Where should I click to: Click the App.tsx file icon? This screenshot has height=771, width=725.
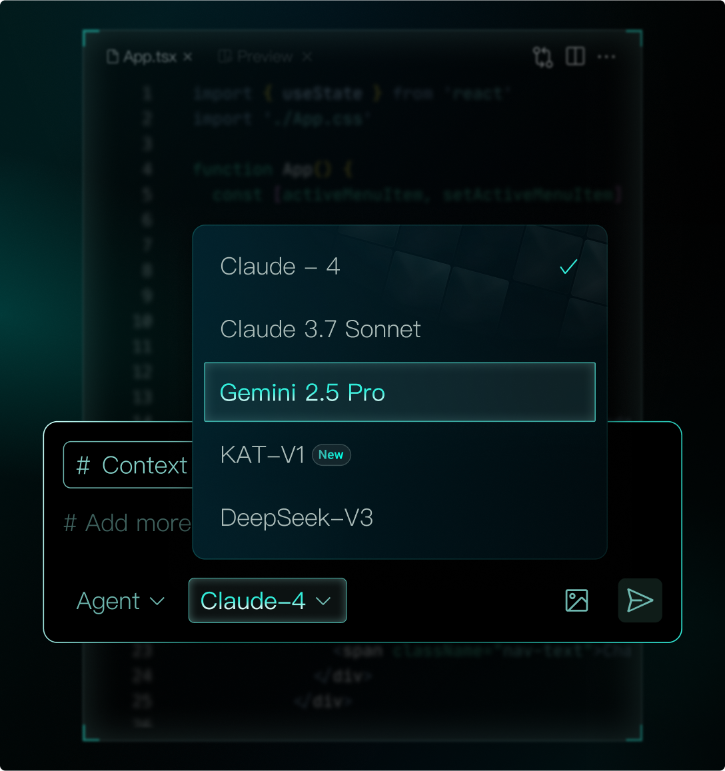(113, 57)
